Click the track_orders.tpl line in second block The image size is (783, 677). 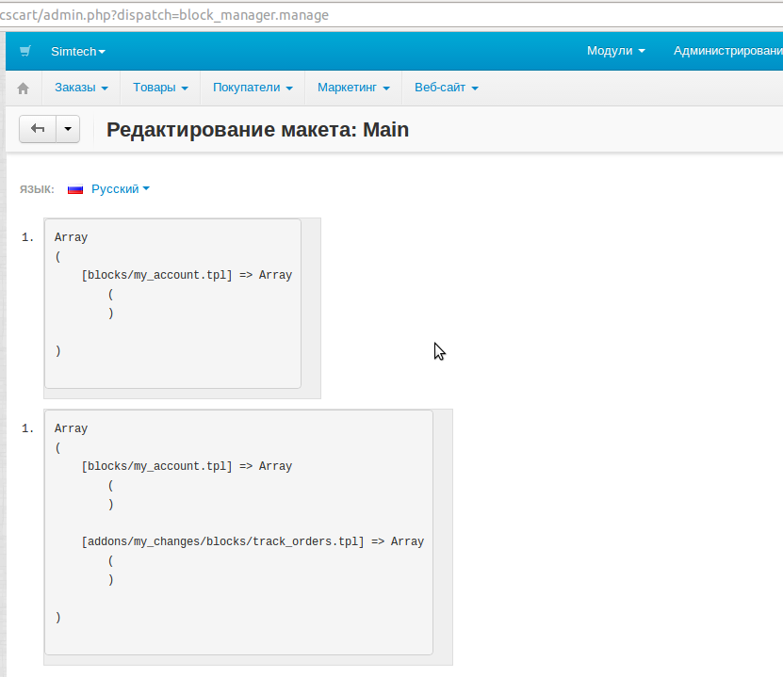[x=253, y=542]
